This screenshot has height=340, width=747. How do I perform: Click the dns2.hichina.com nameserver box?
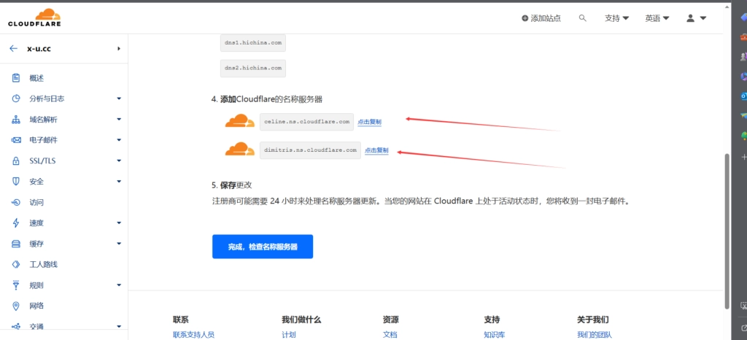pos(253,68)
